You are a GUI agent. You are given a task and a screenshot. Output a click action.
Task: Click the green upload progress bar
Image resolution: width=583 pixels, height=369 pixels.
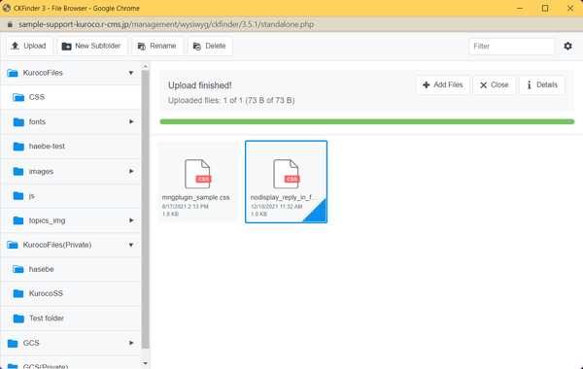(367, 122)
